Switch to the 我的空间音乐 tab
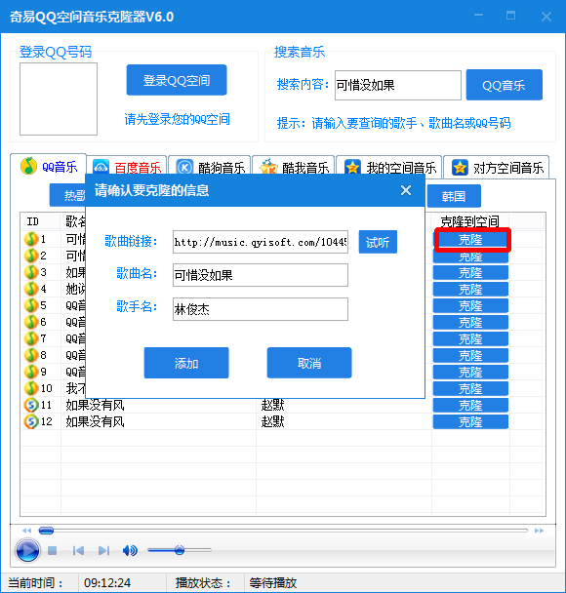Viewport: 566px width, 593px height. pos(389,167)
